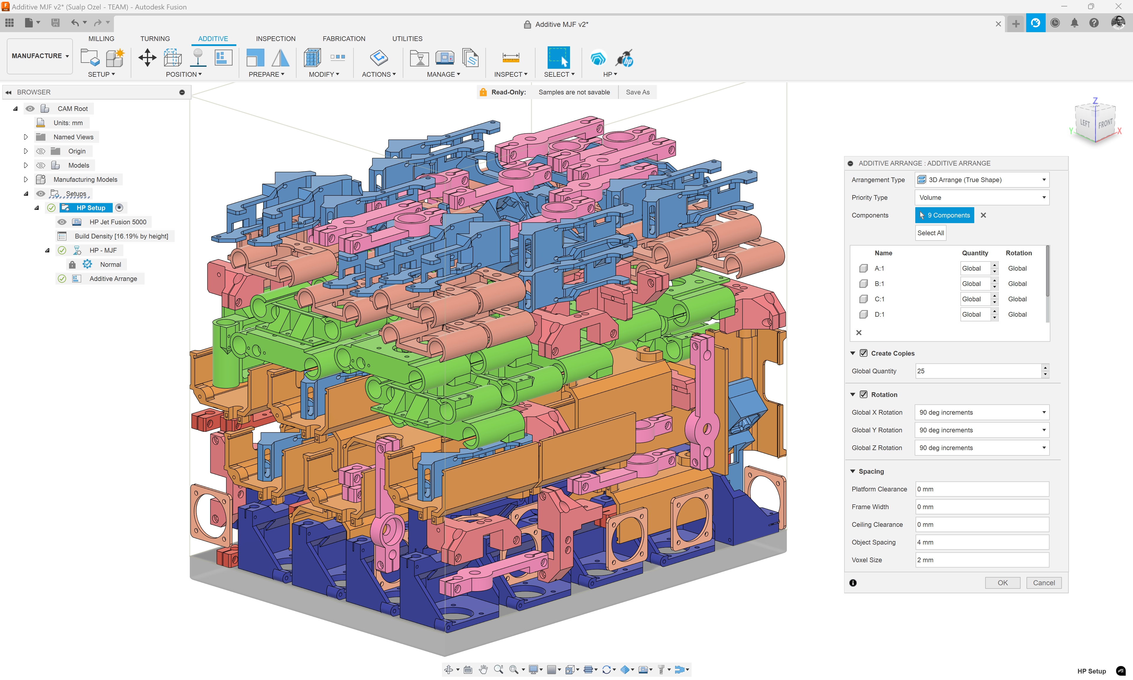Screen dimensions: 1133x680
Task: Uncheck the Rotation option
Action: [864, 394]
